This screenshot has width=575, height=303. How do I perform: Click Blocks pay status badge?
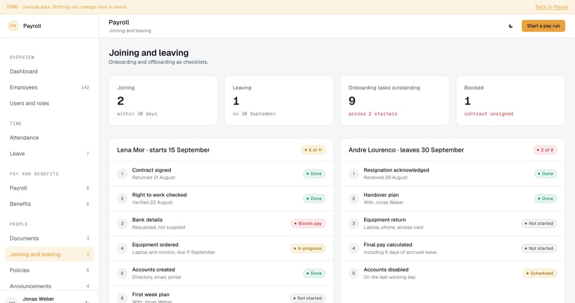point(308,224)
